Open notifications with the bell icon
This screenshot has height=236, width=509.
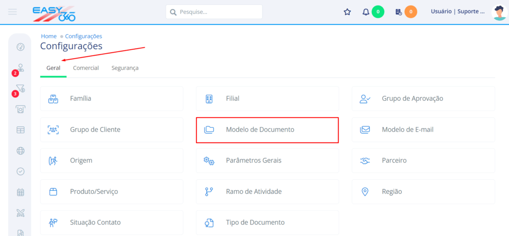(x=366, y=12)
